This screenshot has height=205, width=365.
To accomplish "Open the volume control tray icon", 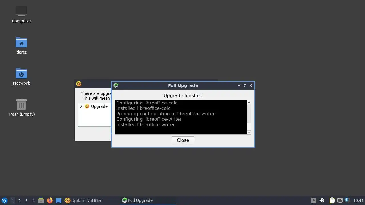I will point(322,200).
